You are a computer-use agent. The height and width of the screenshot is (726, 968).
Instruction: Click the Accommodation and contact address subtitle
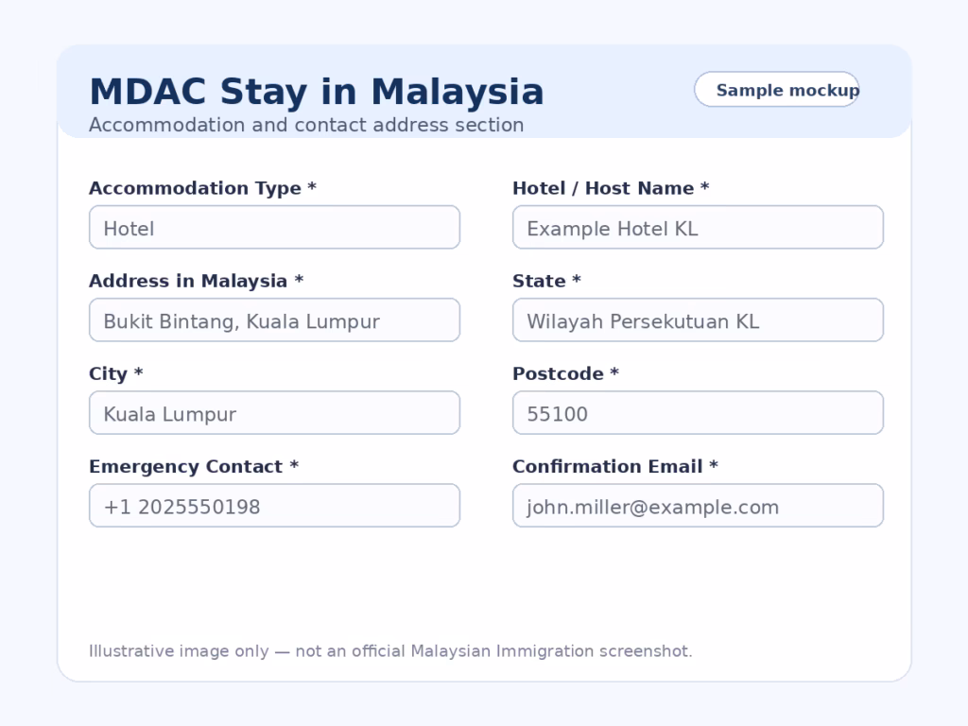pos(306,125)
